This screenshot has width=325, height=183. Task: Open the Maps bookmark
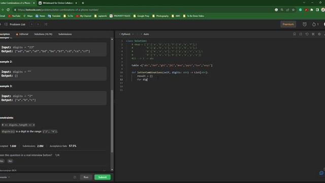pos(28,16)
